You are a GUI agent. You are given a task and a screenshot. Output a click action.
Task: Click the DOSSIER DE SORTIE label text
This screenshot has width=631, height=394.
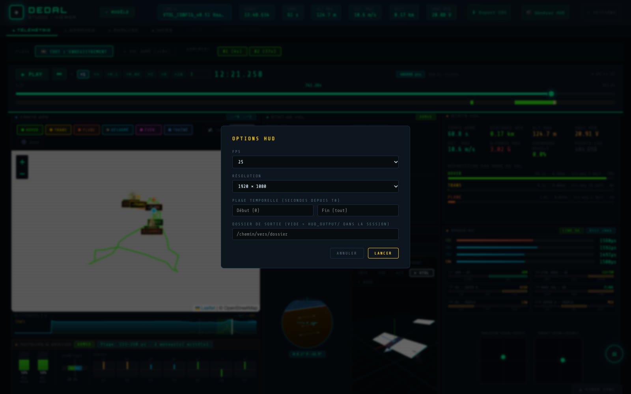tap(311, 224)
